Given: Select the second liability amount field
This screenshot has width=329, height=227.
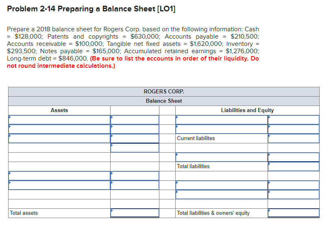Looking at the screenshot, I should [x=294, y=129].
